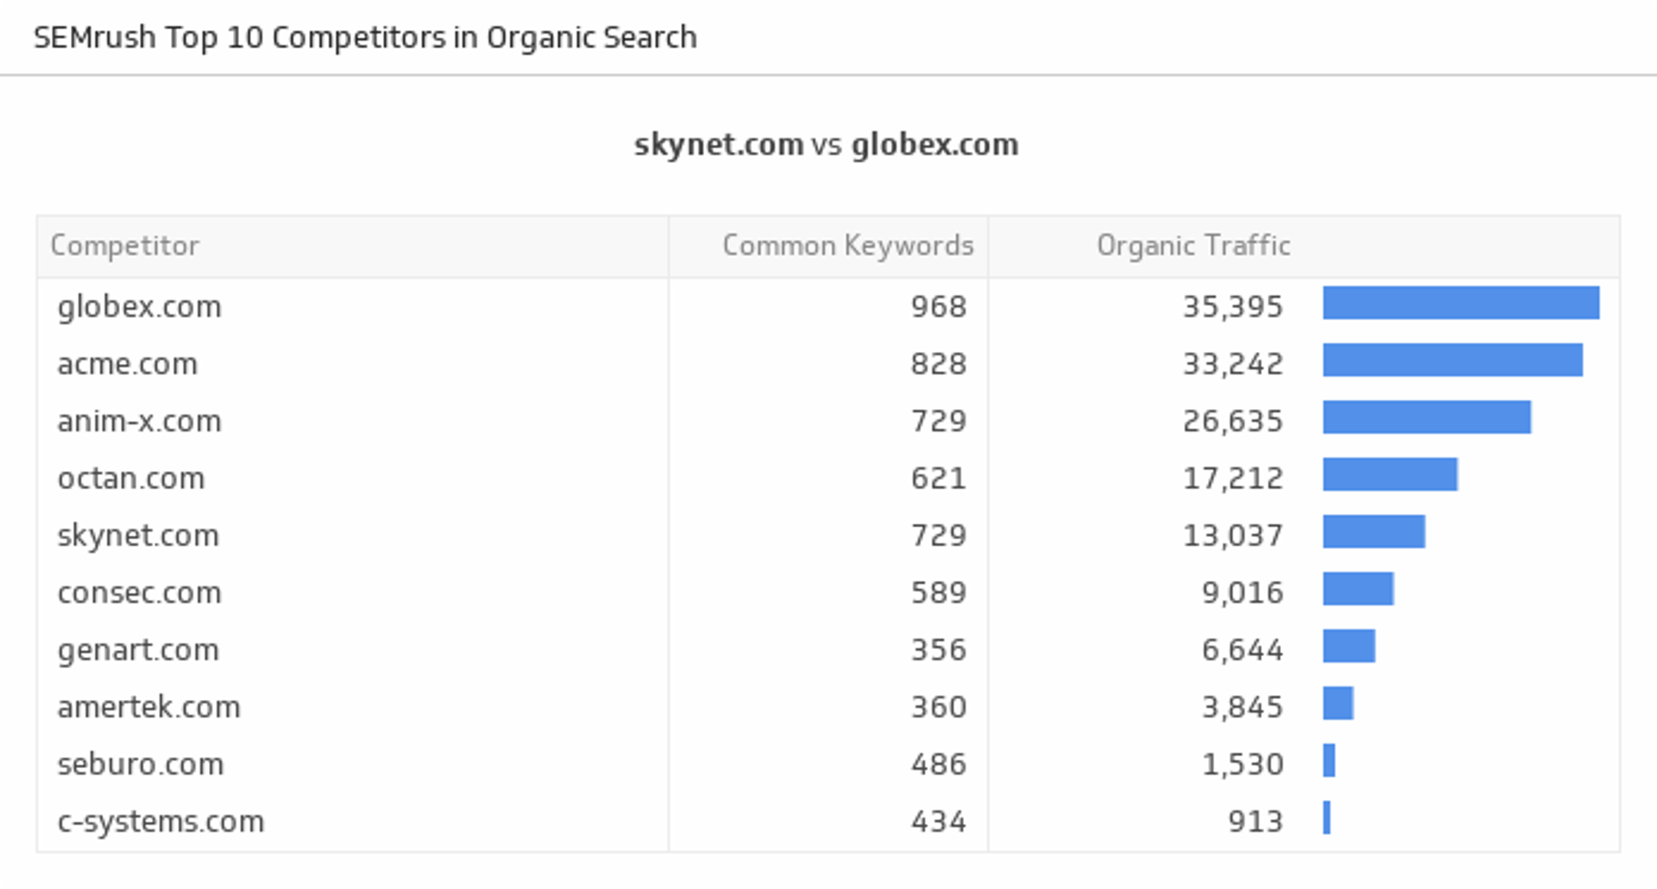Open genart.com from the competitor table
This screenshot has width=1657, height=889.
click(x=138, y=650)
